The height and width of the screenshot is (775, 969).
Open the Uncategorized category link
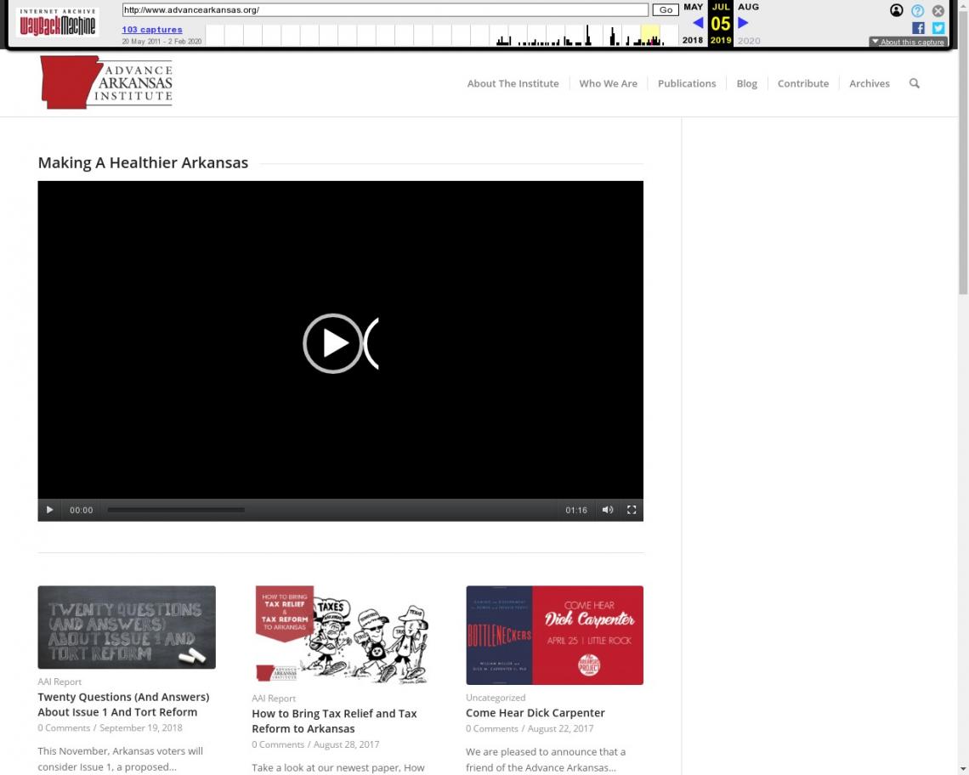496,698
